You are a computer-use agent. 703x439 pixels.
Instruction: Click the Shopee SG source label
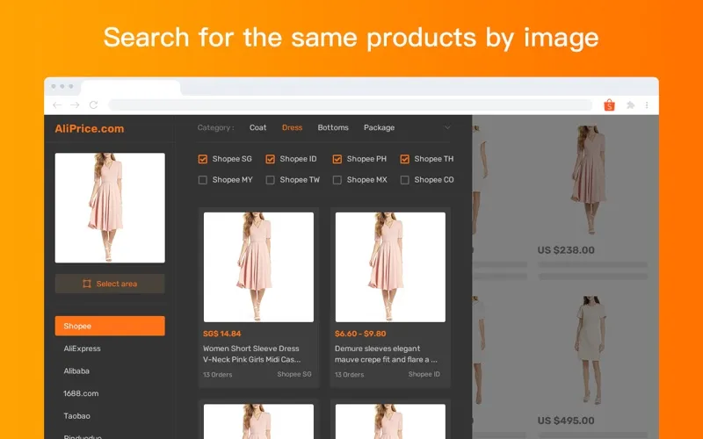pyautogui.click(x=294, y=374)
